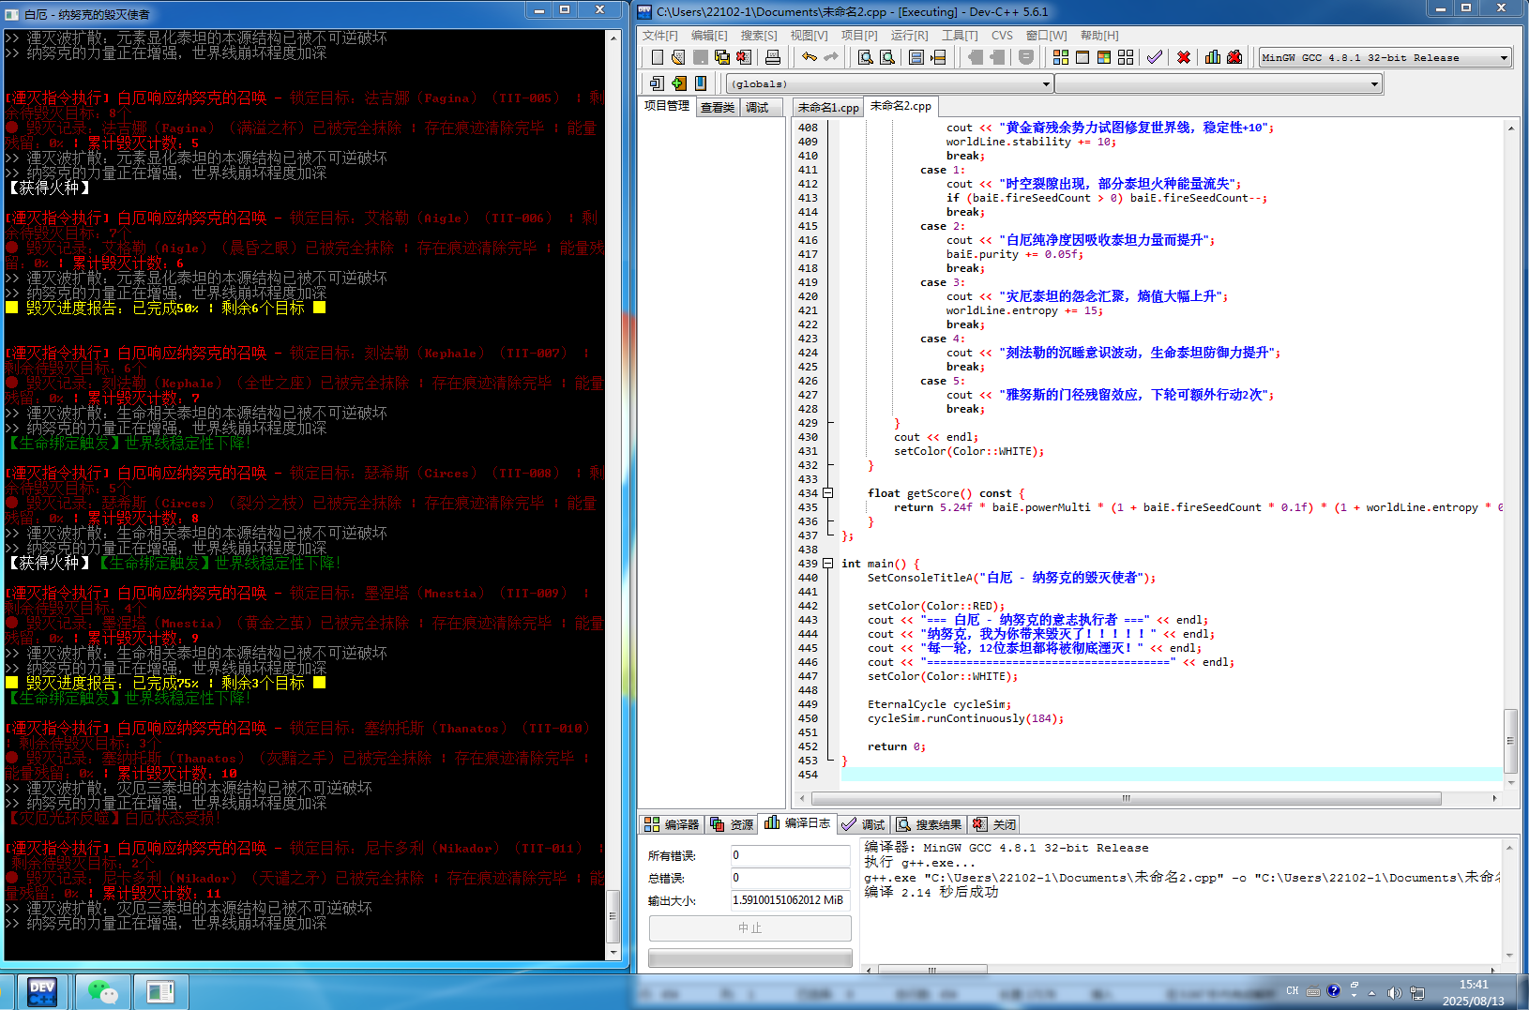
Task: Click the 所有错误 count field
Action: pos(790,855)
